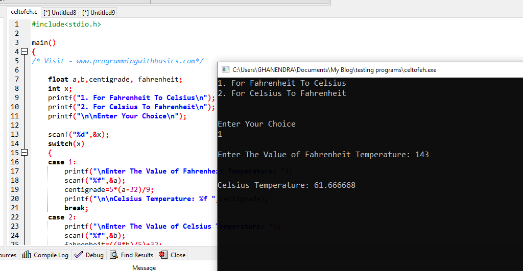Click the programmingwithbasics.com comment line
The image size is (523, 271).
[x=117, y=61]
